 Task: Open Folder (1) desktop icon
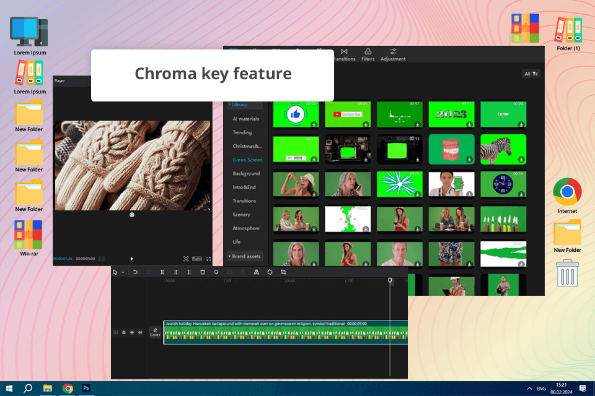568,33
